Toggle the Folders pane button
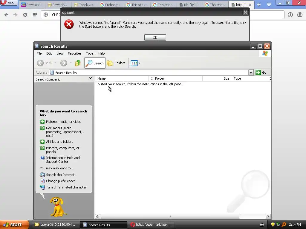The width and height of the screenshot is (306, 229). pos(116,63)
